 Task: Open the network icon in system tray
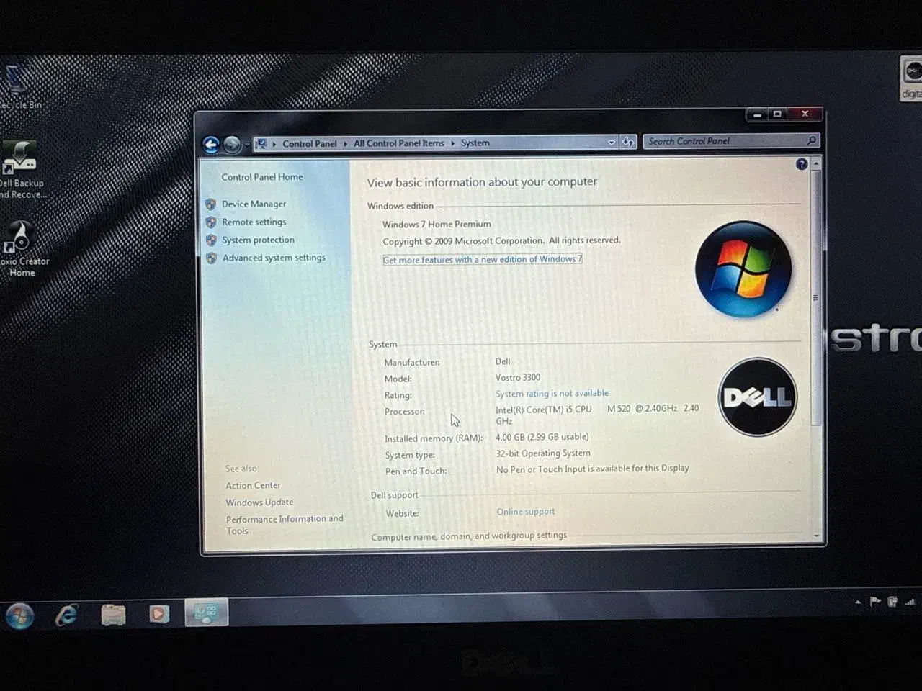910,602
